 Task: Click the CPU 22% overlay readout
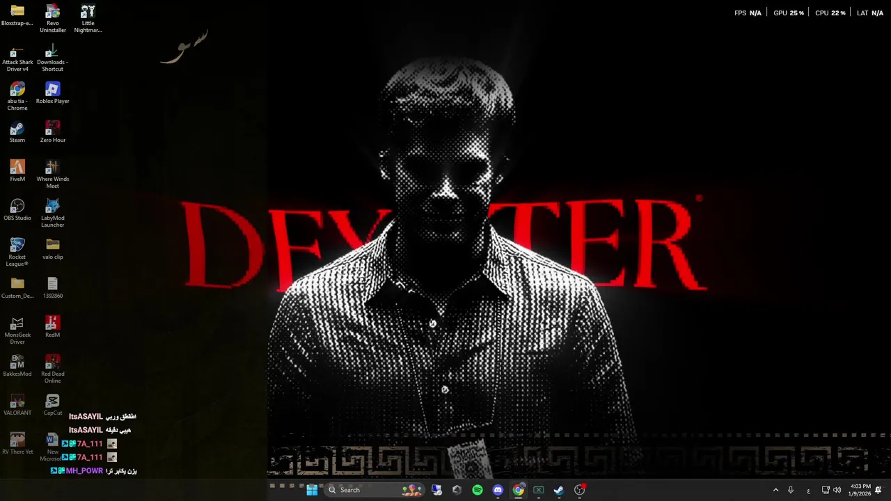tap(830, 13)
